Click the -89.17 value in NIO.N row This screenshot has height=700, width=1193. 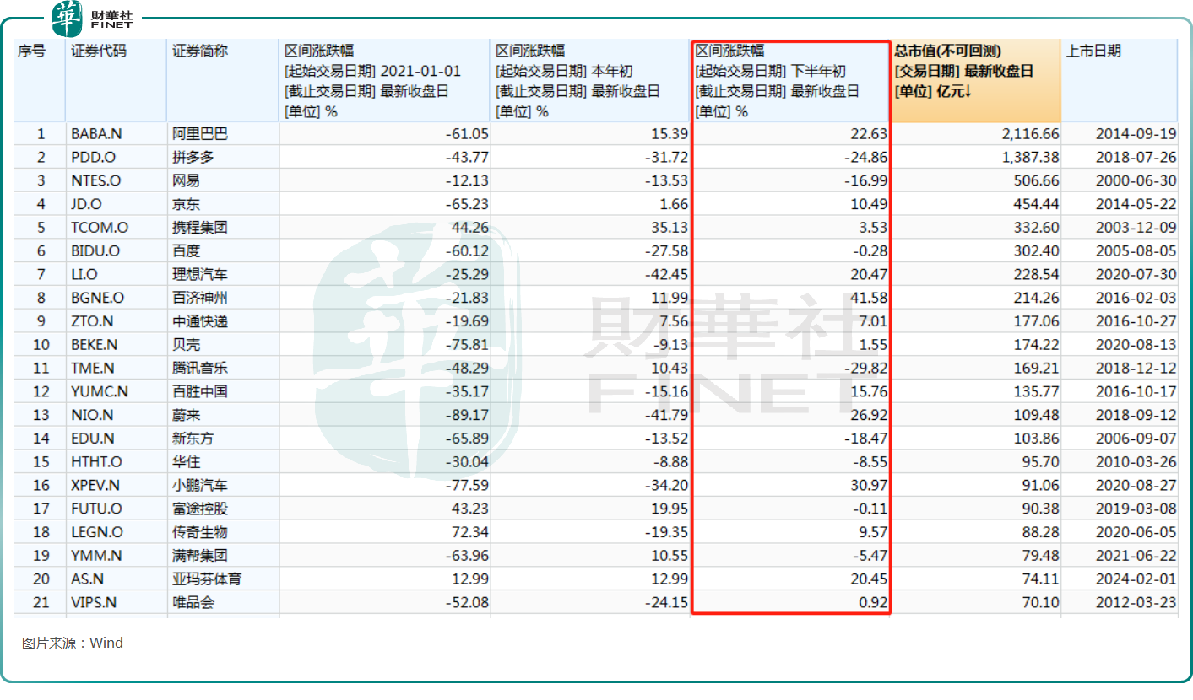click(x=469, y=415)
